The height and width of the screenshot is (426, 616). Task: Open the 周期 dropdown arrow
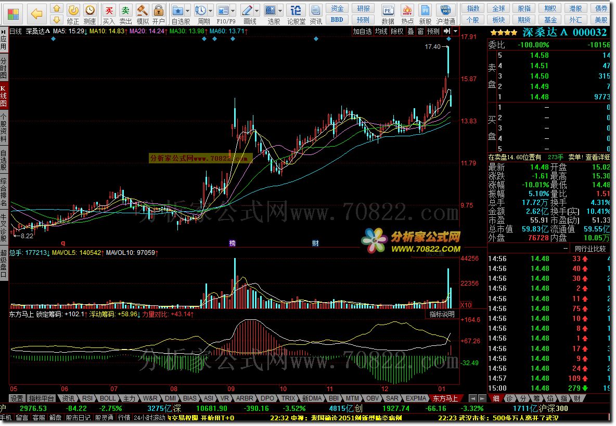click(x=211, y=10)
